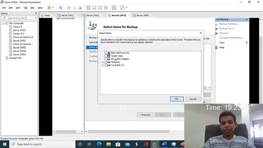Screen dimensions: 263x148
Task: Open the stretch display dropdown arrow
Action: tap(127, 8)
